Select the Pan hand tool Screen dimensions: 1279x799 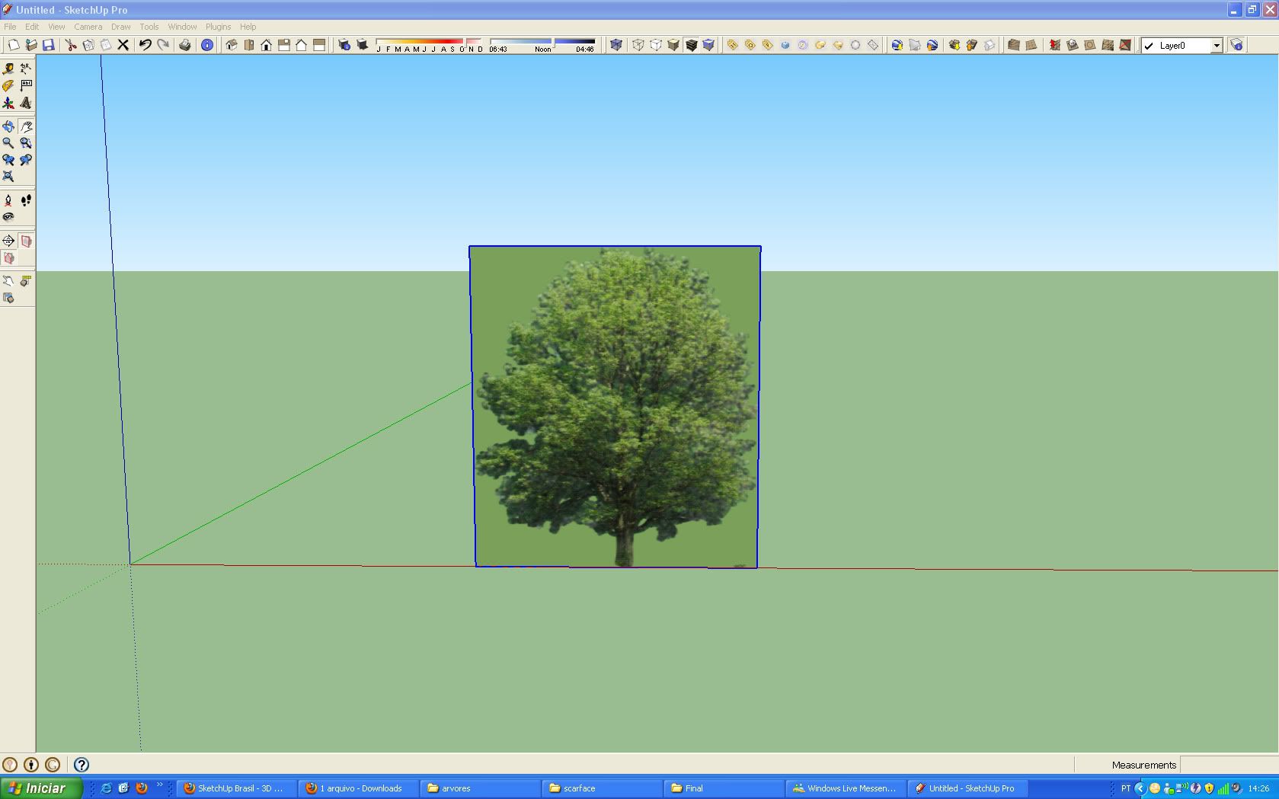[26, 126]
